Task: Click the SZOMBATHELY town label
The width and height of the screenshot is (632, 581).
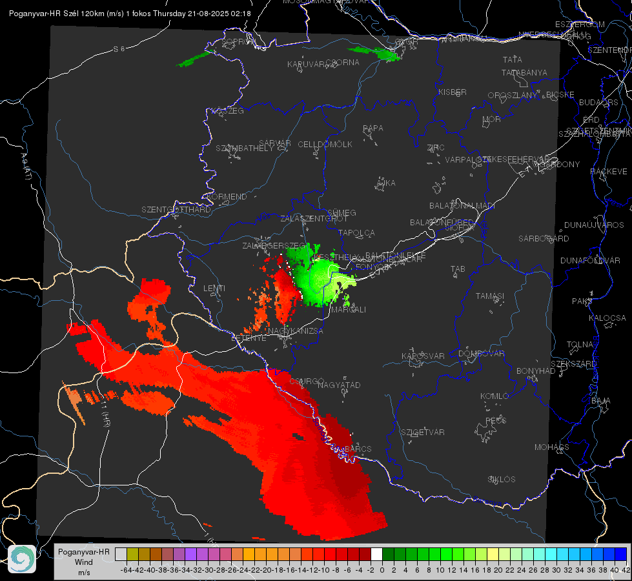Action: (245, 148)
